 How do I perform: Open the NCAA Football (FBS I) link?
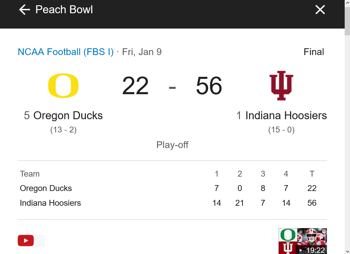click(x=66, y=52)
